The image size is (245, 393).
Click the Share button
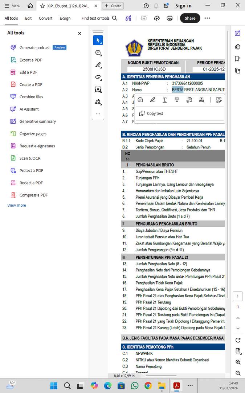(x=190, y=18)
